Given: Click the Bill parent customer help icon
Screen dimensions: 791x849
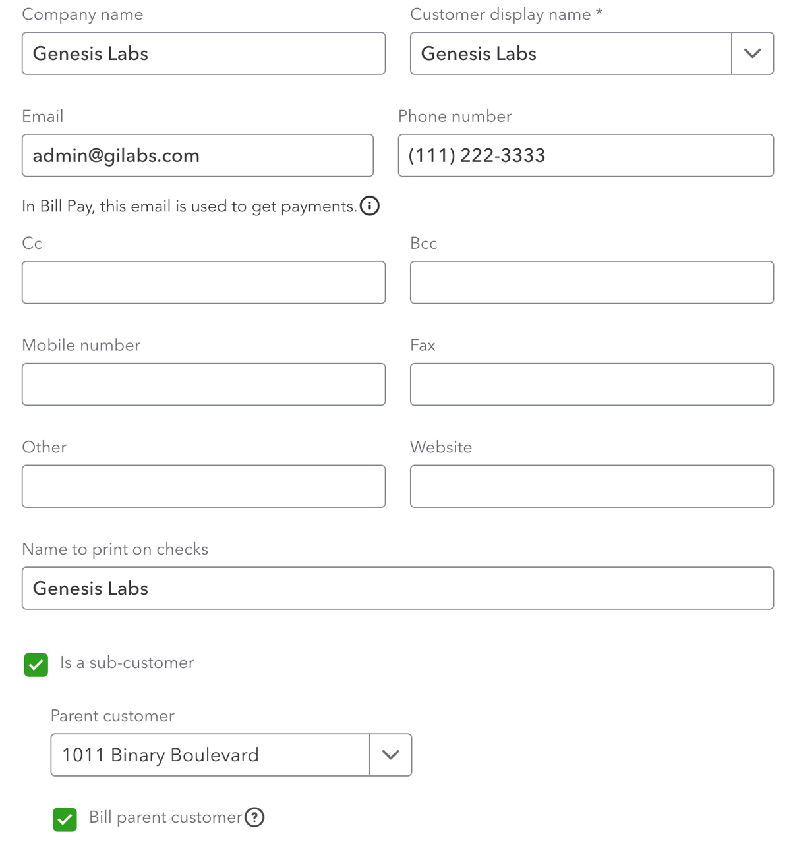Looking at the screenshot, I should (254, 817).
